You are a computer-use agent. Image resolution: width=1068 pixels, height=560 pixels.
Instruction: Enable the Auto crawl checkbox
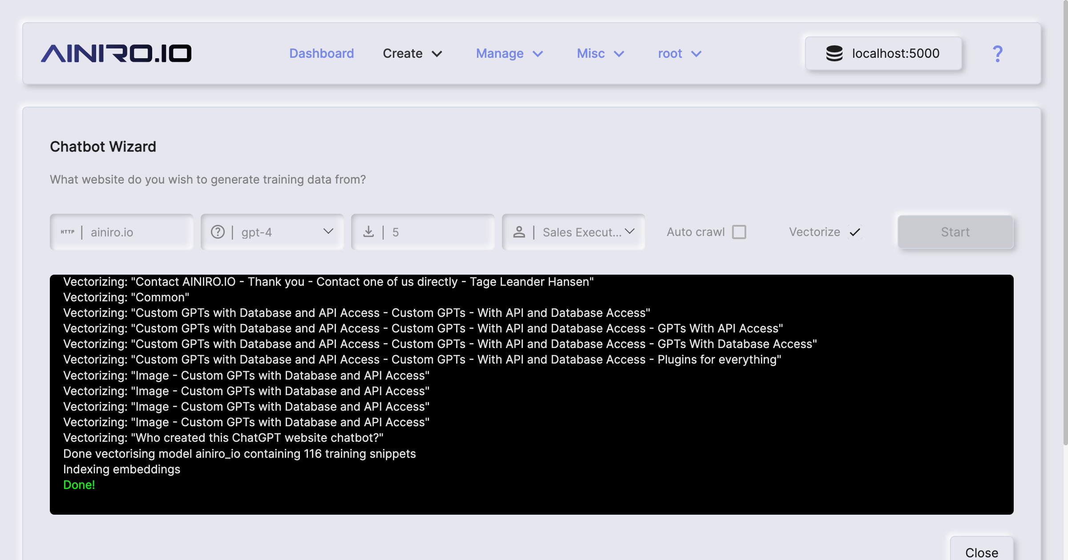739,232
